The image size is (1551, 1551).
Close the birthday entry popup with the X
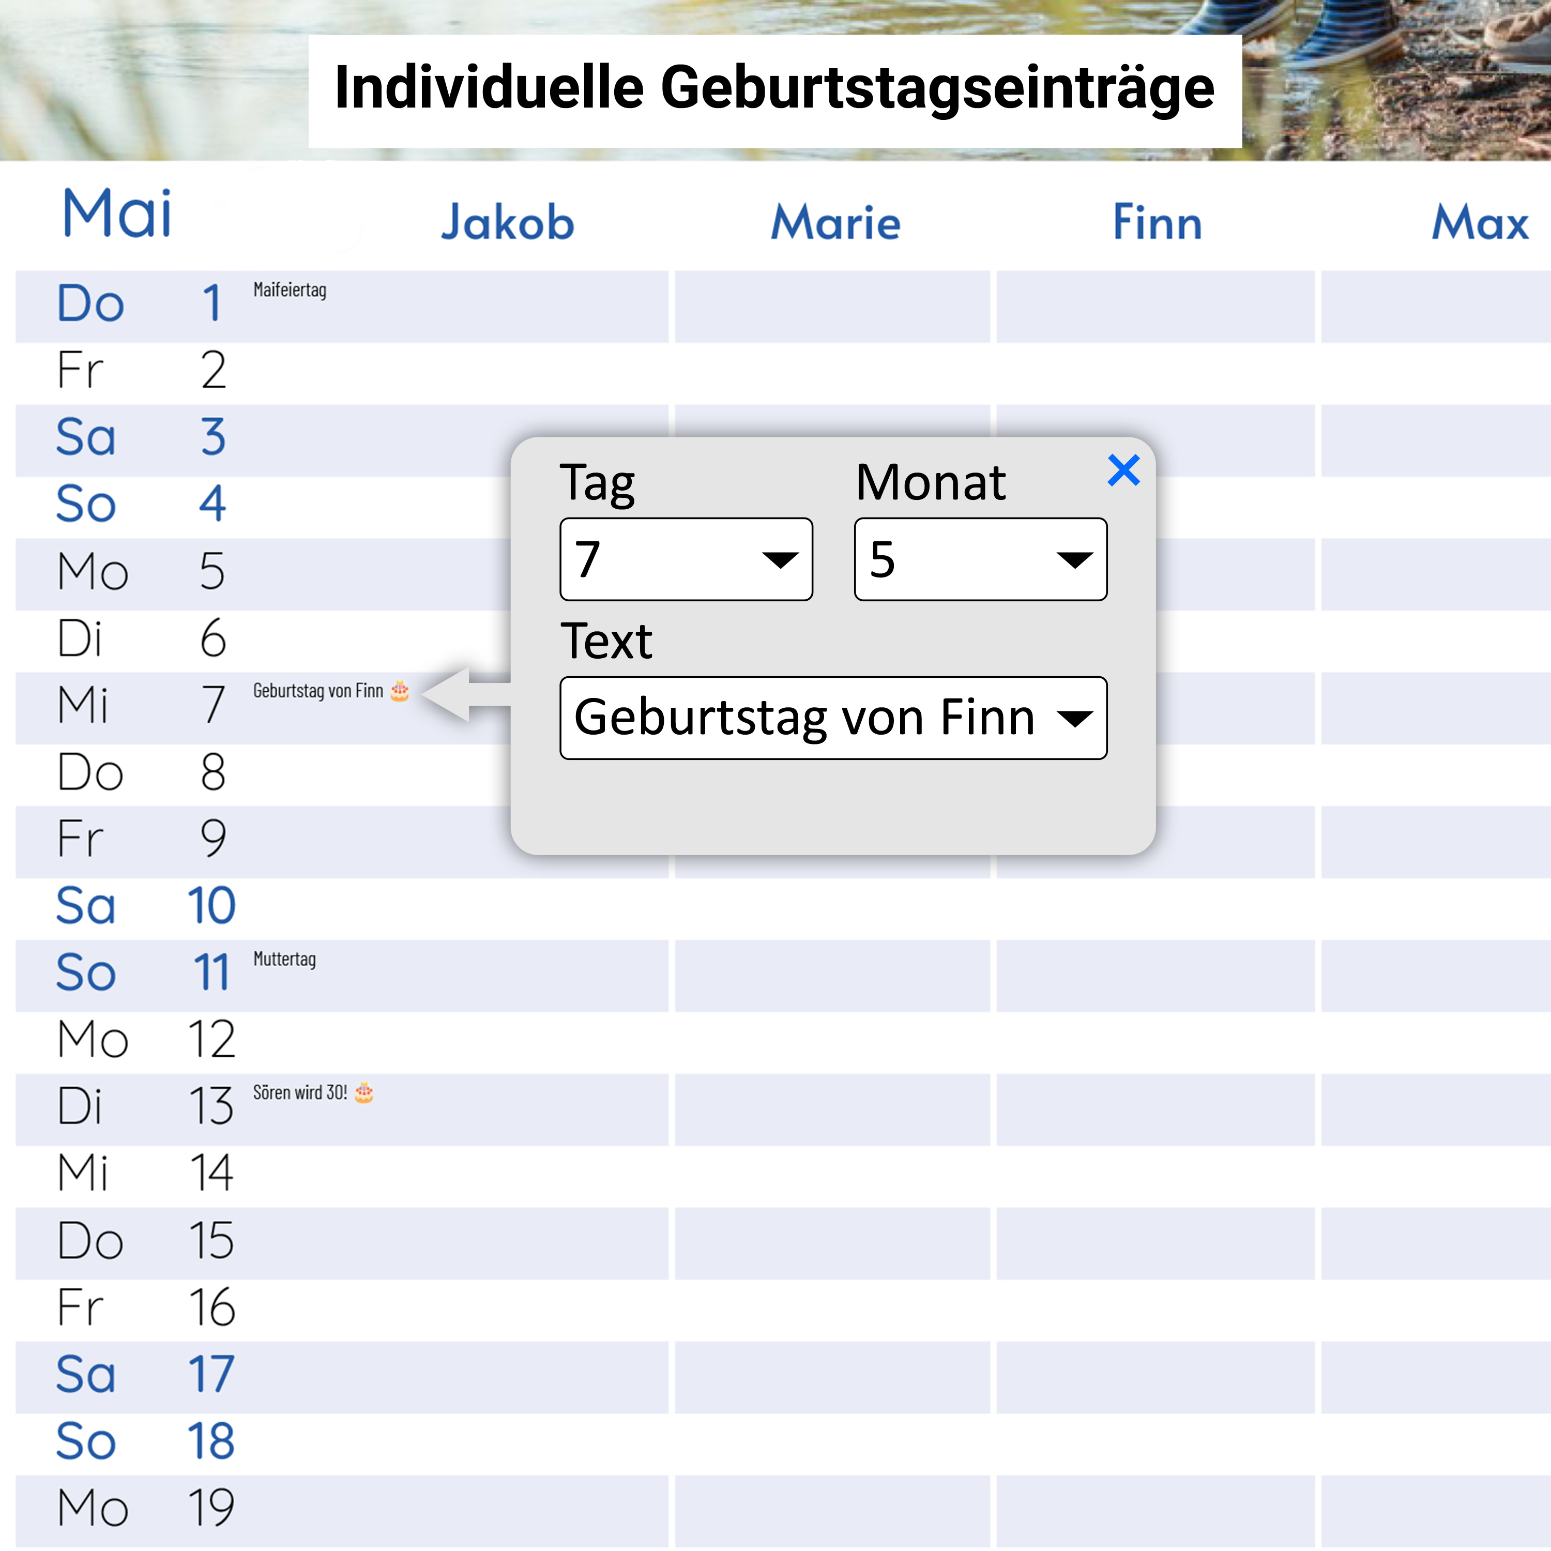point(1124,471)
